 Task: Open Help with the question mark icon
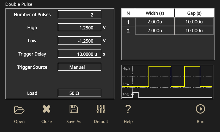pos(128,109)
